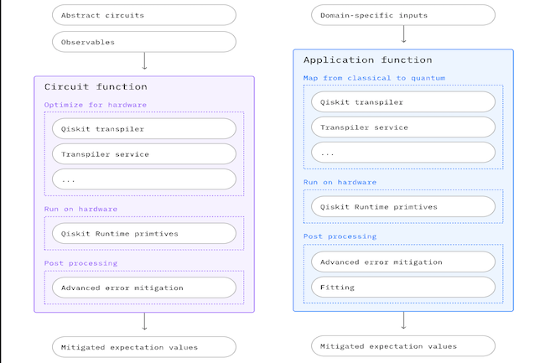Click Qiskit transpiler in Circuit function
The image size is (545, 363).
pos(143,128)
